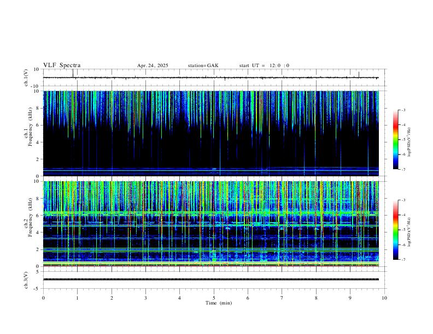Click the upper colorbar log(PSD) label
Screen dimensions: 433x334
(x=410, y=142)
